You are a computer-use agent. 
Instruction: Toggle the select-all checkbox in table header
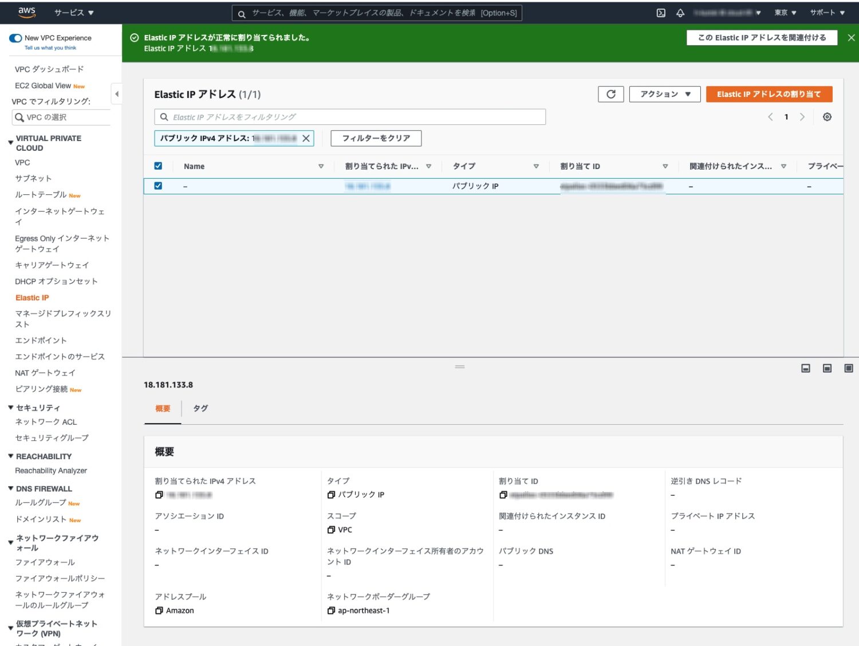[158, 166]
